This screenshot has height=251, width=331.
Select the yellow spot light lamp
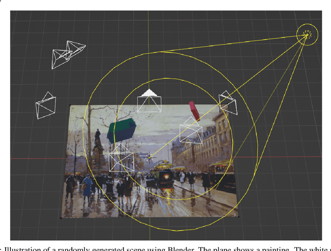pyautogui.click(x=307, y=35)
